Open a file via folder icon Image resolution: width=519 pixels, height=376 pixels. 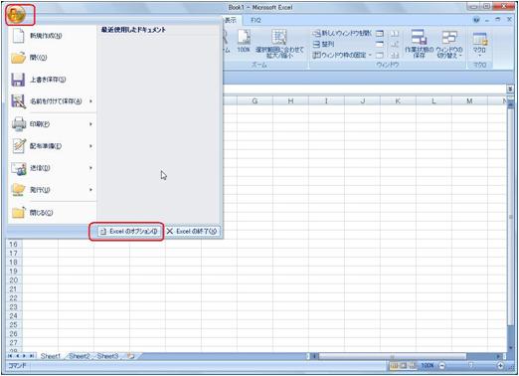(x=18, y=58)
